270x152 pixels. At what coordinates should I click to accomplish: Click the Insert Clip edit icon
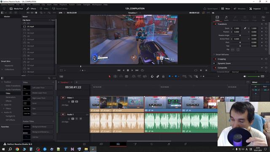pyautogui.click(x=134, y=76)
